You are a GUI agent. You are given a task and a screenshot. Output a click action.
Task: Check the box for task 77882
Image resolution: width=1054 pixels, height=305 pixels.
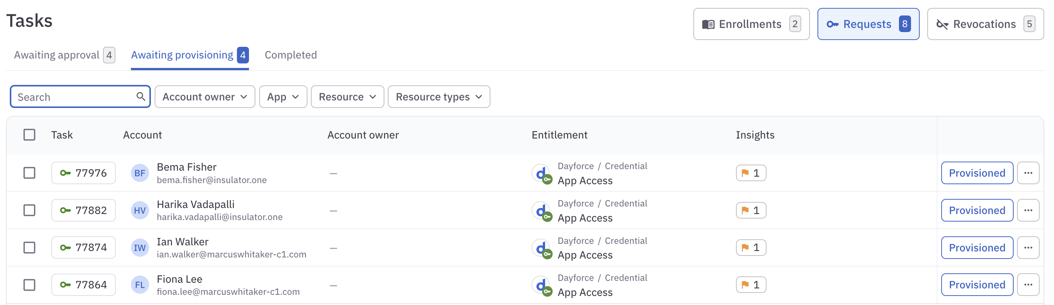[x=29, y=210]
